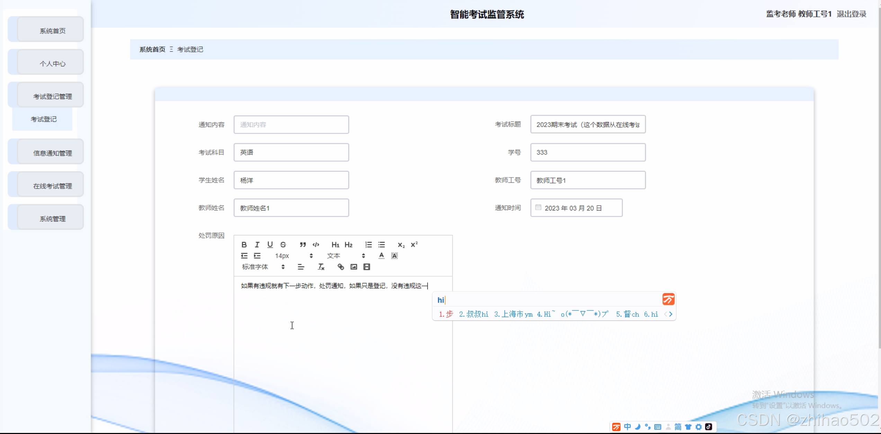Screen dimensions: 881x434
Task: Insert a video into the editor
Action: tap(367, 267)
